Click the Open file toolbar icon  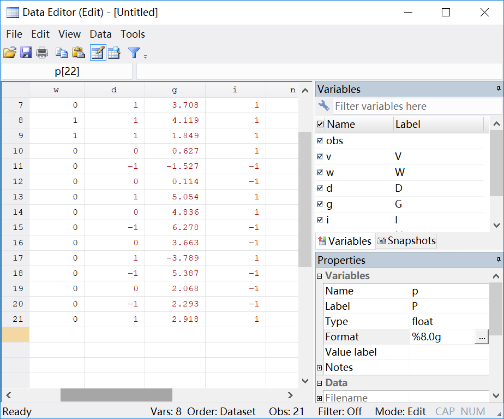click(x=10, y=52)
